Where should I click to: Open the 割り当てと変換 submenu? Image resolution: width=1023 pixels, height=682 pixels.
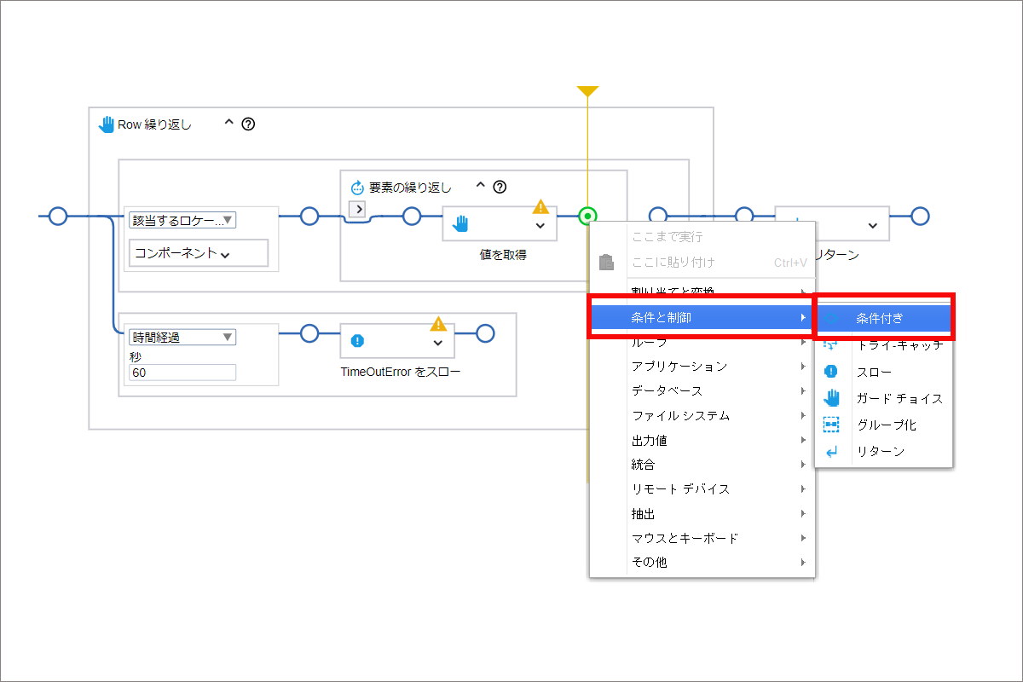pyautogui.click(x=702, y=292)
